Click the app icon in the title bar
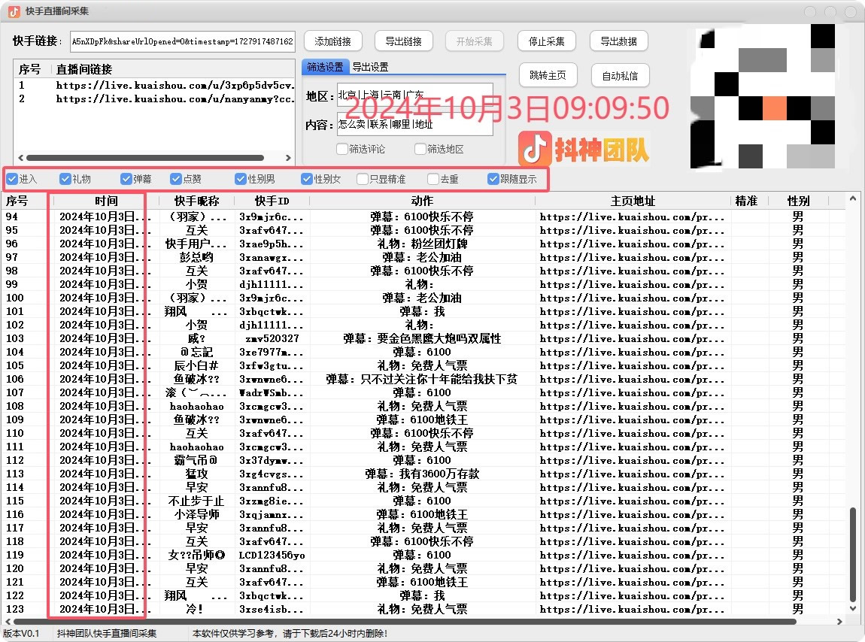This screenshot has height=642, width=865. point(14,11)
